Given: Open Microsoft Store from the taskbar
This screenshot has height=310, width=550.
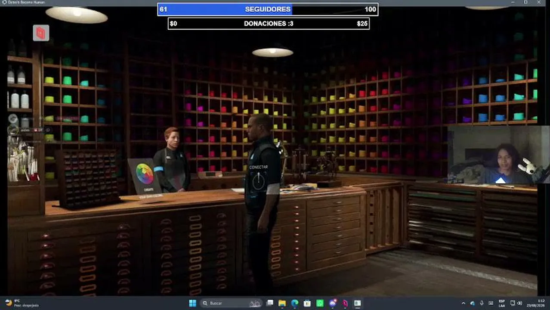Looking at the screenshot, I should [307, 303].
